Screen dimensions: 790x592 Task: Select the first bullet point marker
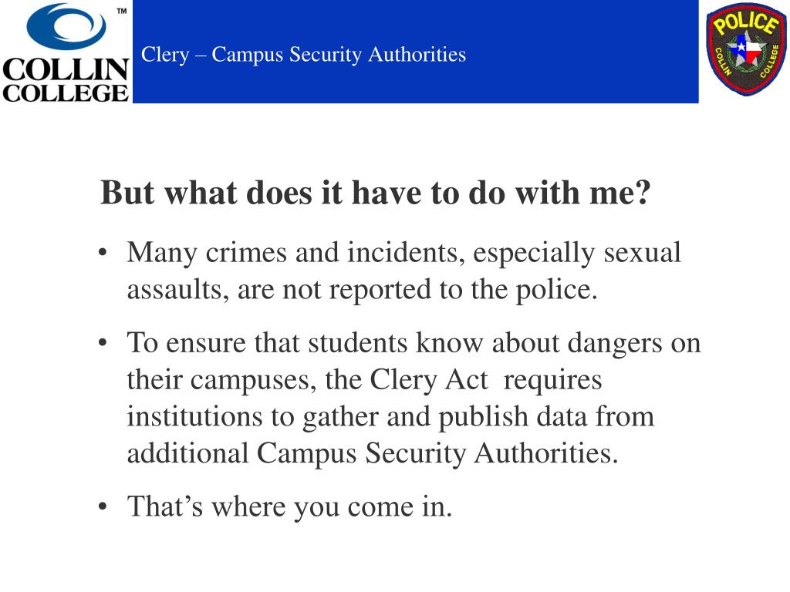103,252
